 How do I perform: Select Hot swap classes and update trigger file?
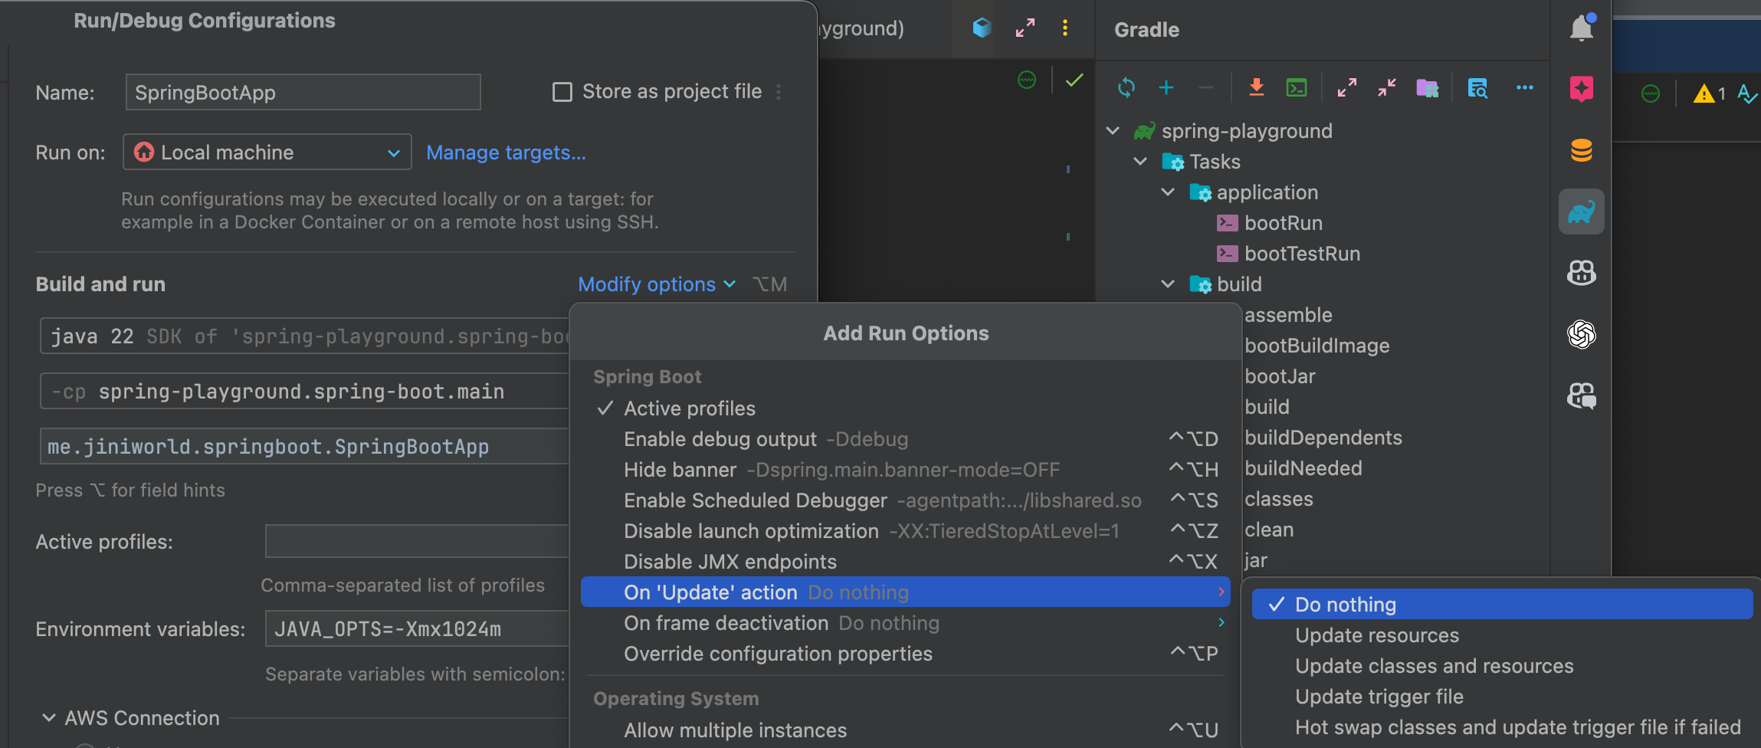click(x=1502, y=727)
